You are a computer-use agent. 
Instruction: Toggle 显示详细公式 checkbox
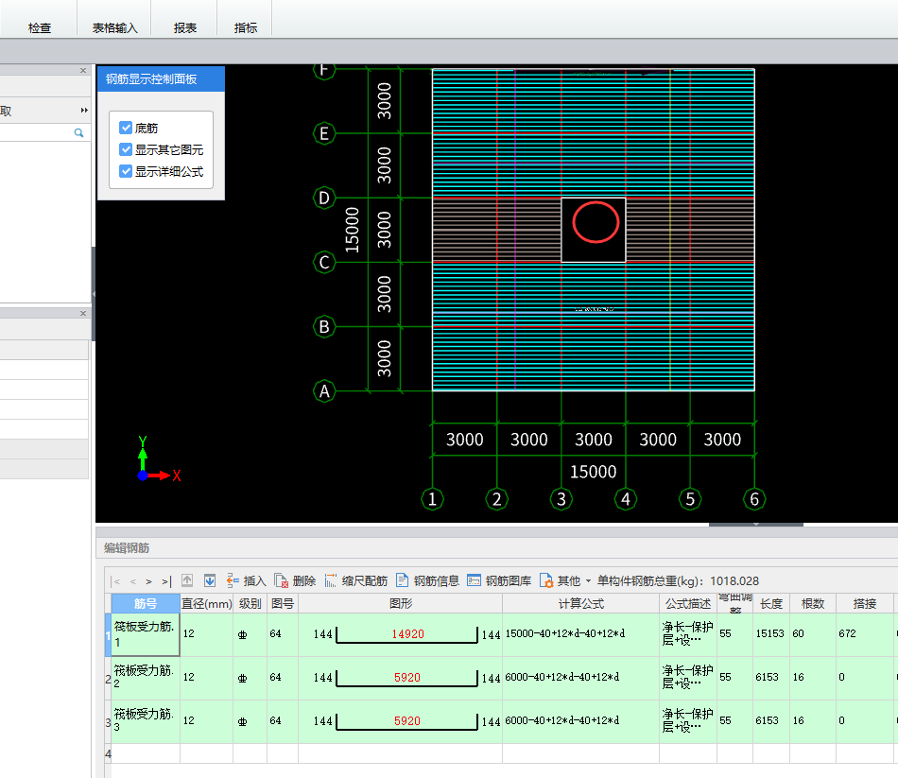126,171
